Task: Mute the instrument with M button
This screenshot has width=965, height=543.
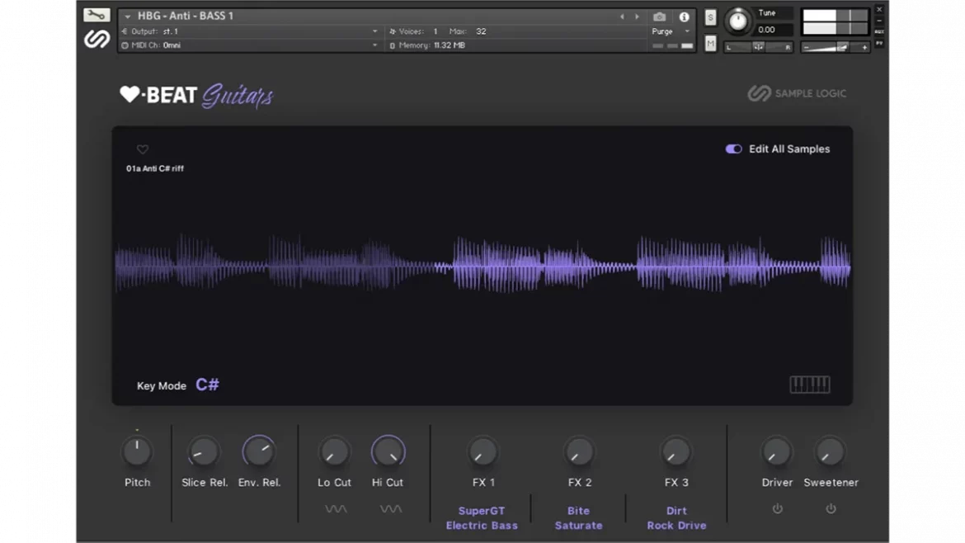Action: (x=710, y=43)
